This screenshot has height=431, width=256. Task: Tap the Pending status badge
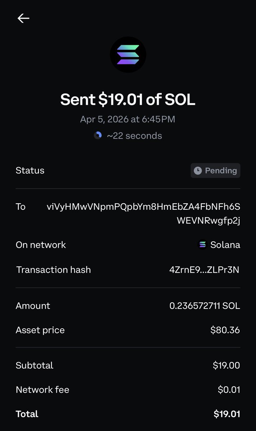(x=215, y=171)
